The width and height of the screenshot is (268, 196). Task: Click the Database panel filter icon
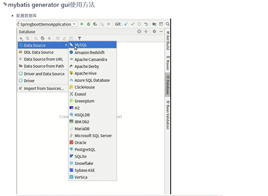coord(79,38)
